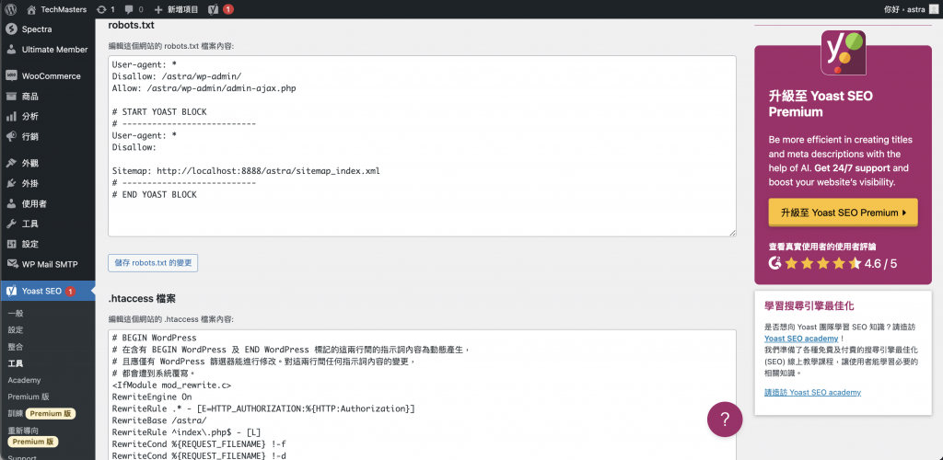
Task: Click the 'RewriteEngine On' line
Action: click(152, 397)
